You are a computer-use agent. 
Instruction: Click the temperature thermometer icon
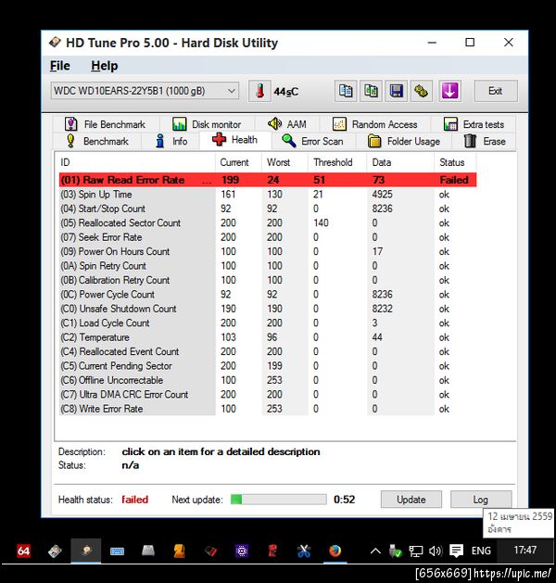pos(259,91)
